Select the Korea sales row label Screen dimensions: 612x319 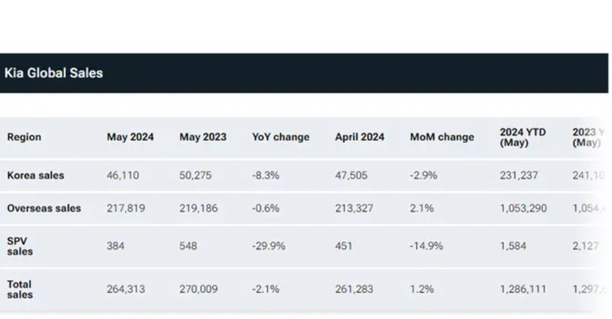36,175
